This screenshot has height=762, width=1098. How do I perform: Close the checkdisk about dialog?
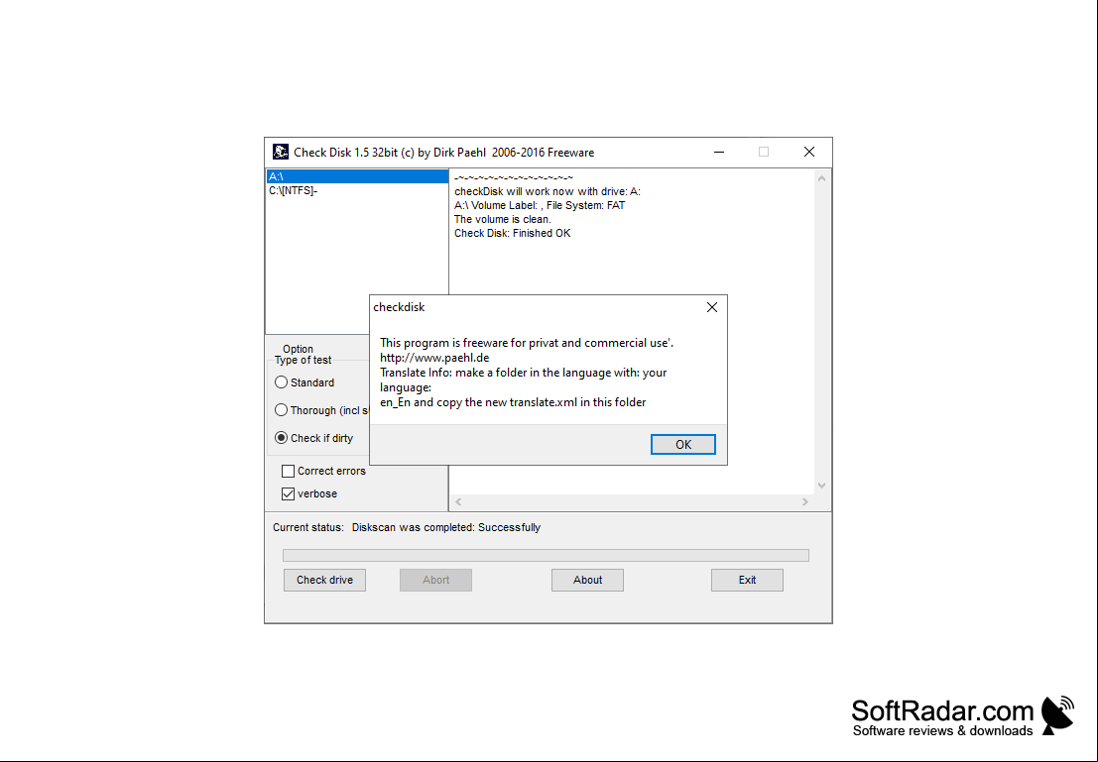[x=712, y=307]
